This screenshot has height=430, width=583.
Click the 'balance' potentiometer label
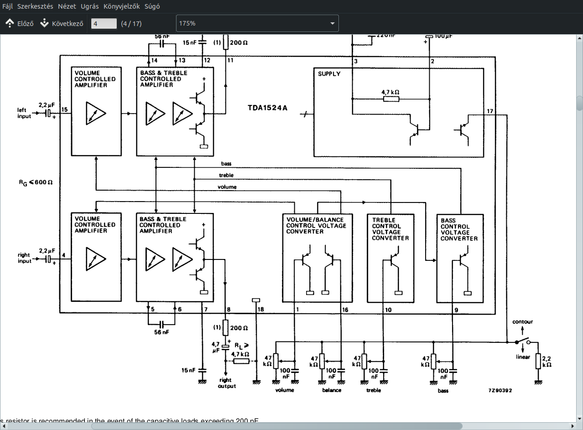click(332, 390)
